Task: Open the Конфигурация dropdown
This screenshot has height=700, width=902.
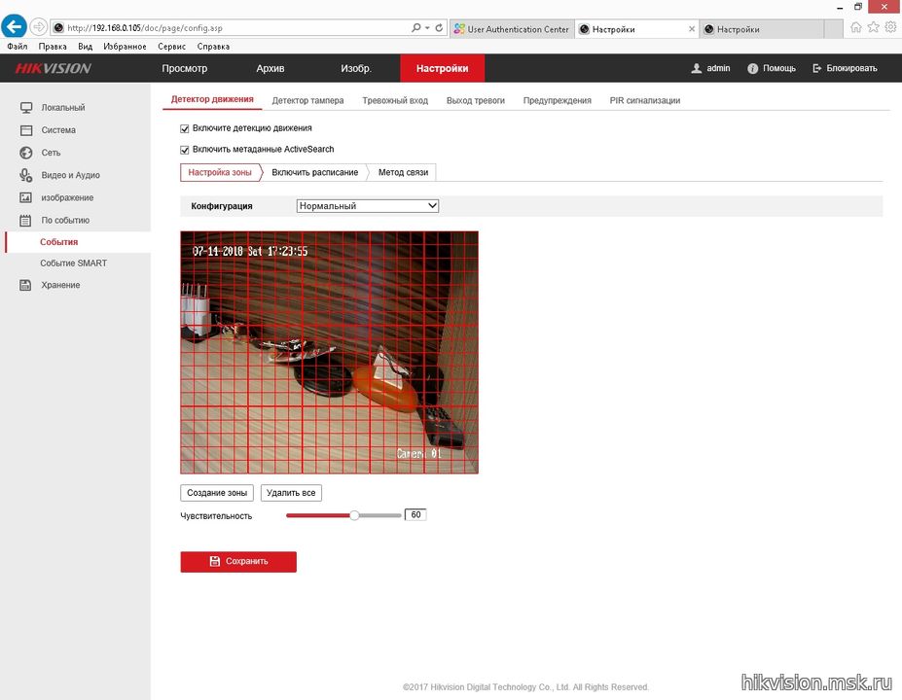Action: click(368, 206)
